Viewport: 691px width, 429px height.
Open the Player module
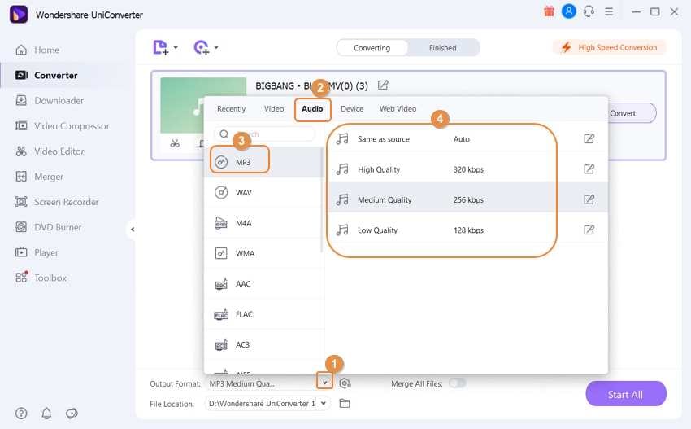[x=37, y=252]
